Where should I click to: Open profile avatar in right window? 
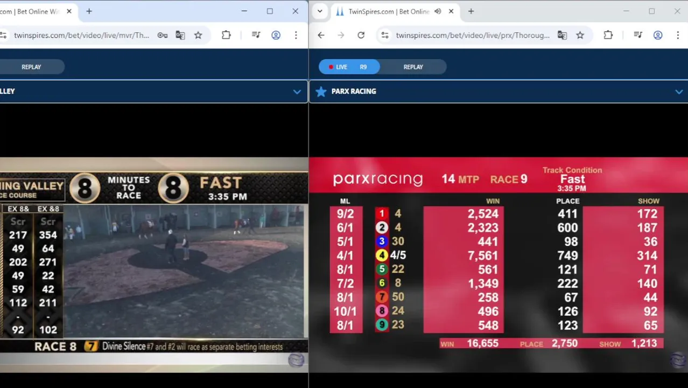(x=658, y=35)
